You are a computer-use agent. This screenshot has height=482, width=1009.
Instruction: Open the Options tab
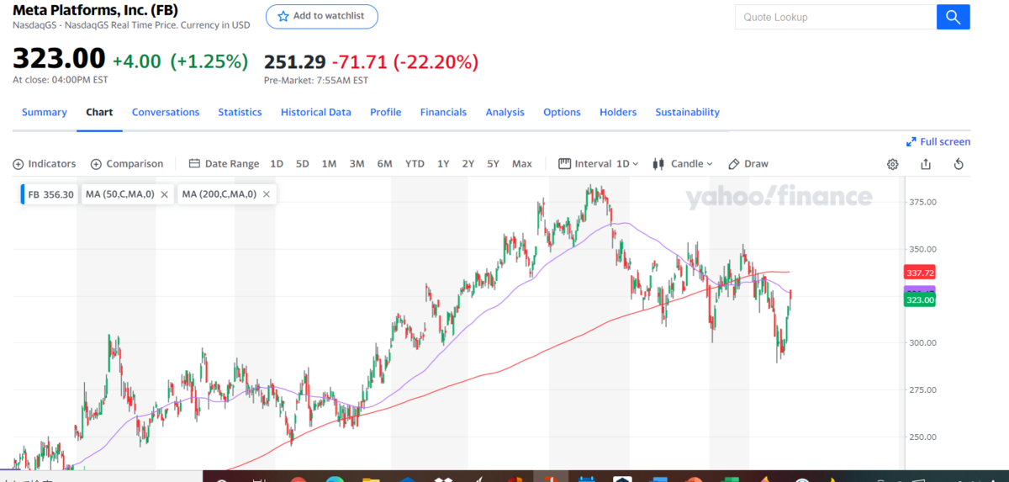pos(562,112)
